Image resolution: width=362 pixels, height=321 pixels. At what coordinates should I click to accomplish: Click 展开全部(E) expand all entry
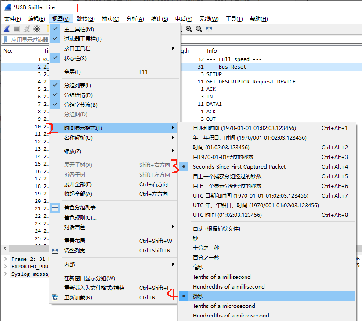tap(114, 184)
